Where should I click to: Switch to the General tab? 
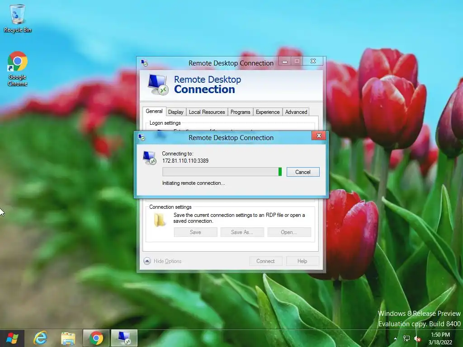(x=154, y=111)
